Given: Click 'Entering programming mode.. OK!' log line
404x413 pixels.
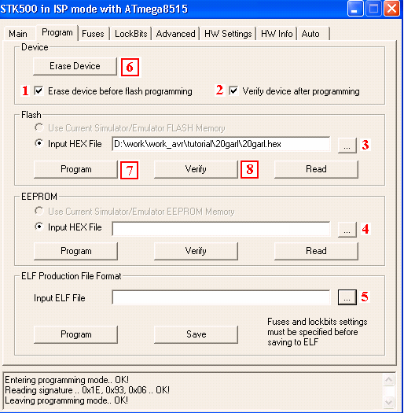Looking at the screenshot, I should click(x=67, y=380).
